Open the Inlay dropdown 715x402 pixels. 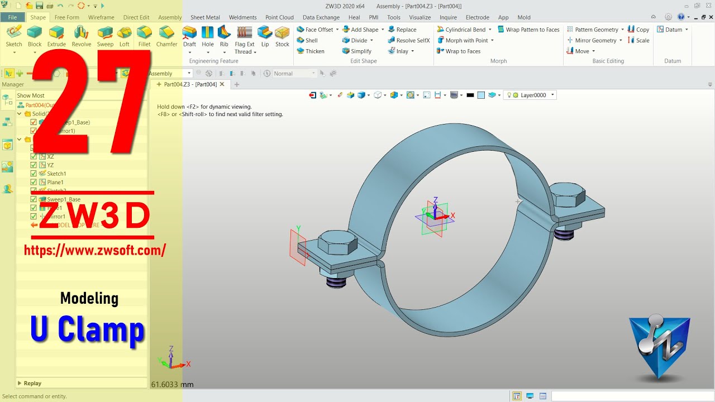(413, 51)
